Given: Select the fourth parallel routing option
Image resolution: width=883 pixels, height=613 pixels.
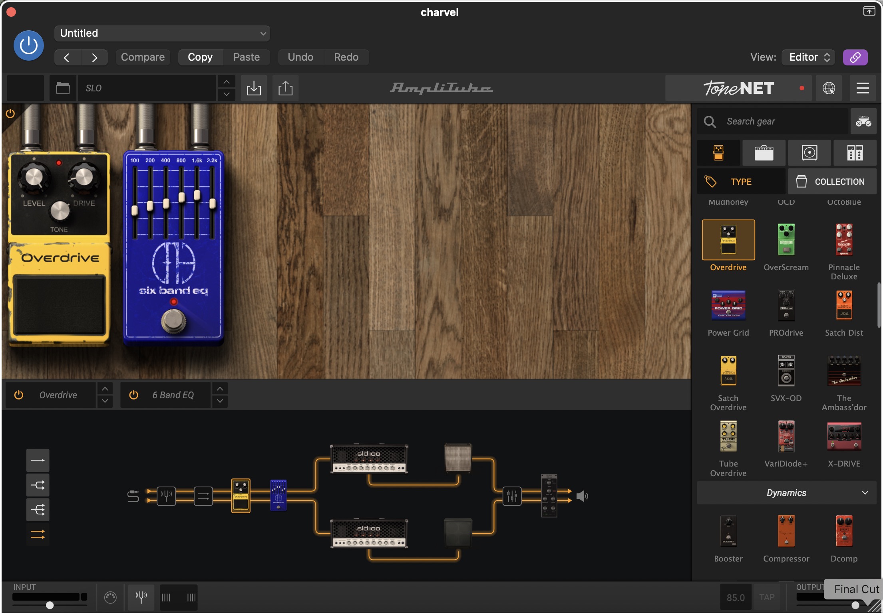Looking at the screenshot, I should tap(38, 534).
